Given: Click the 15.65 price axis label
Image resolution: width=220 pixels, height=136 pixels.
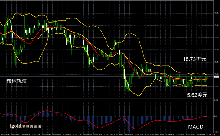Looking at the screenshot, I should (216, 86).
